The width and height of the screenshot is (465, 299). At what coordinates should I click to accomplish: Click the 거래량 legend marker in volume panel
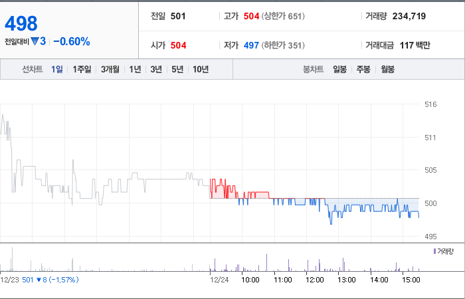click(x=434, y=252)
